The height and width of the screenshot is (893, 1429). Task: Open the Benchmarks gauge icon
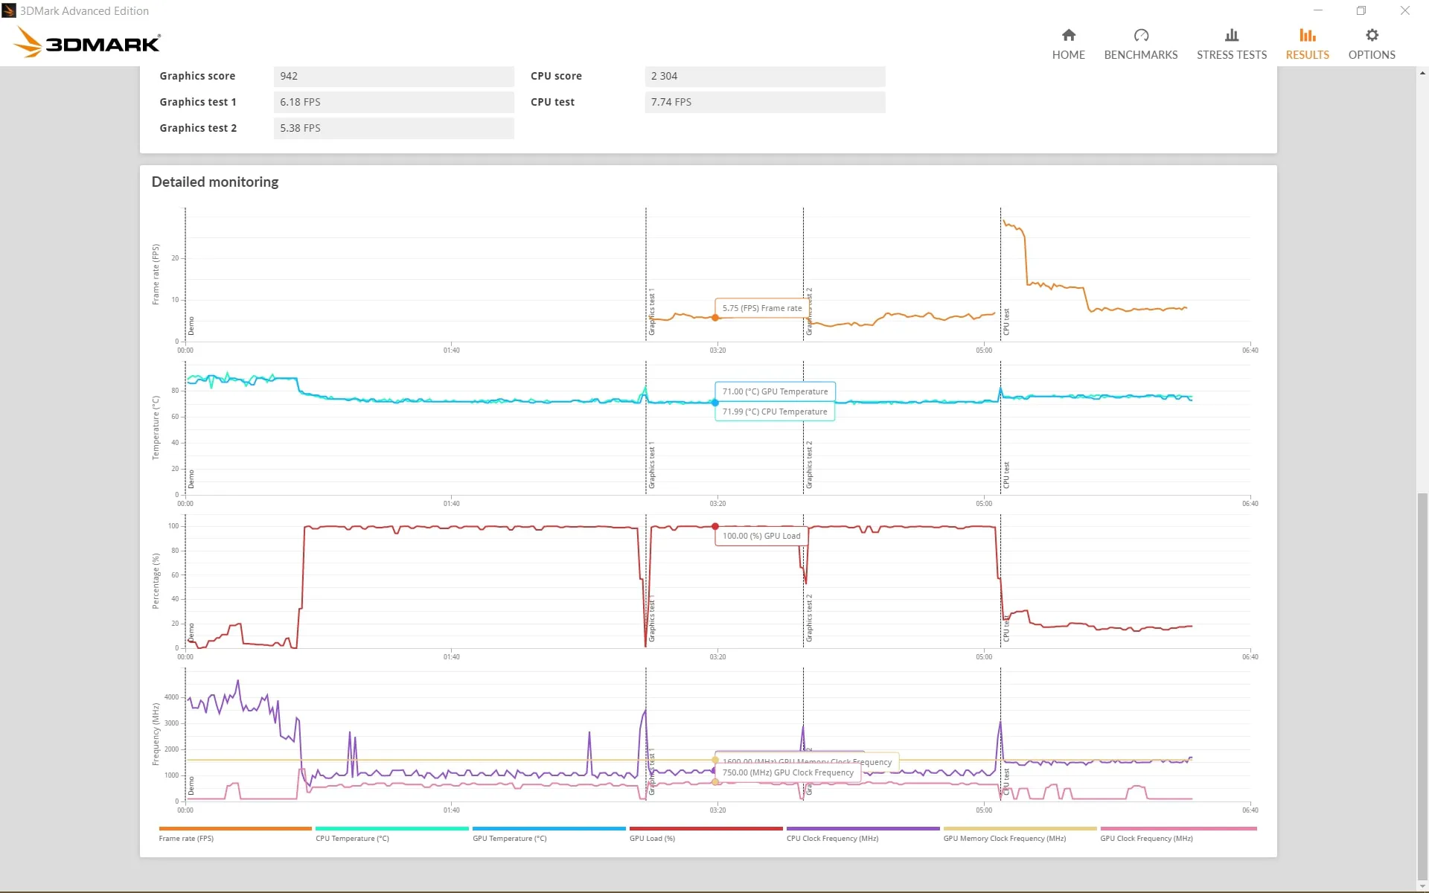[x=1141, y=35]
